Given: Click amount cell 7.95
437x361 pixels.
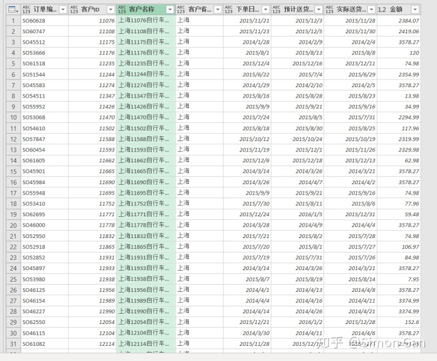Looking at the screenshot, I should [x=399, y=279].
